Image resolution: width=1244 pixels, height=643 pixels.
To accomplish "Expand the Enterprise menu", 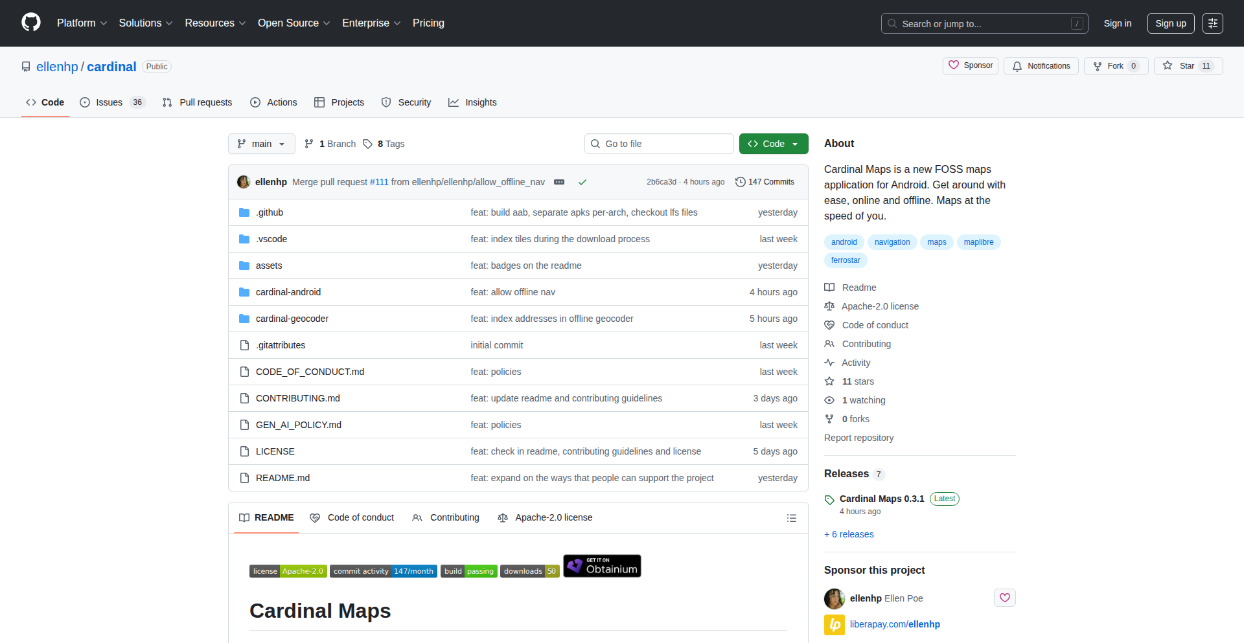I will pyautogui.click(x=371, y=23).
